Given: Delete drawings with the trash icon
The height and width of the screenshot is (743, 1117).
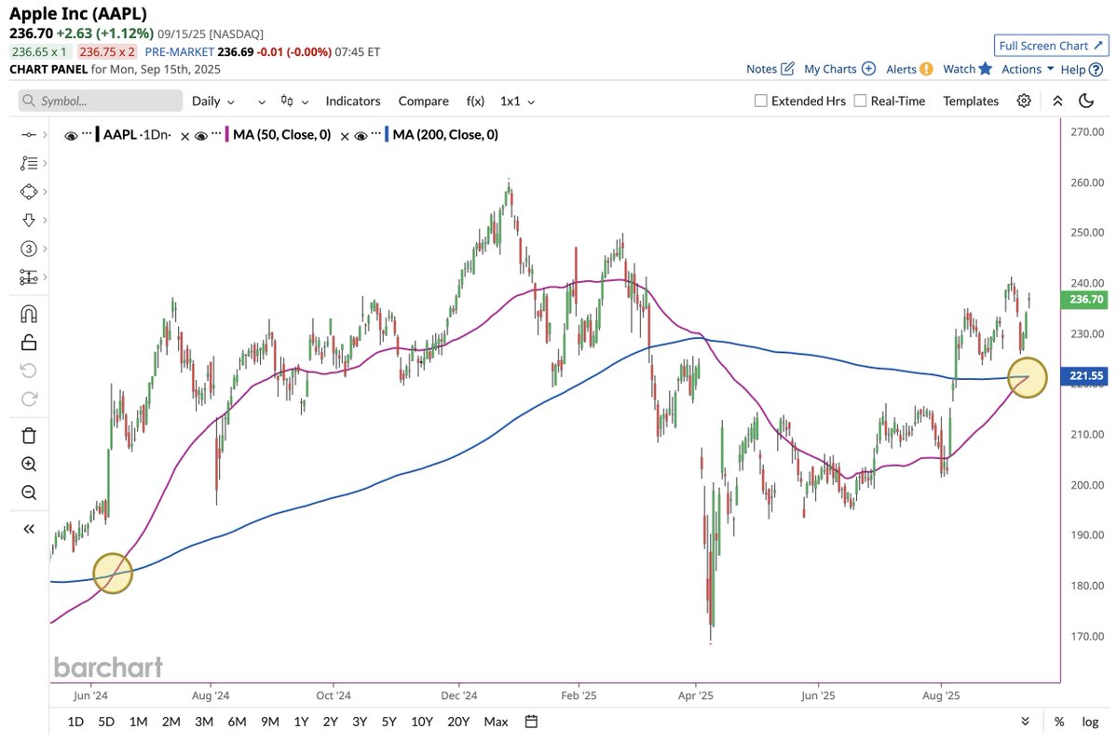Looking at the screenshot, I should (29, 436).
